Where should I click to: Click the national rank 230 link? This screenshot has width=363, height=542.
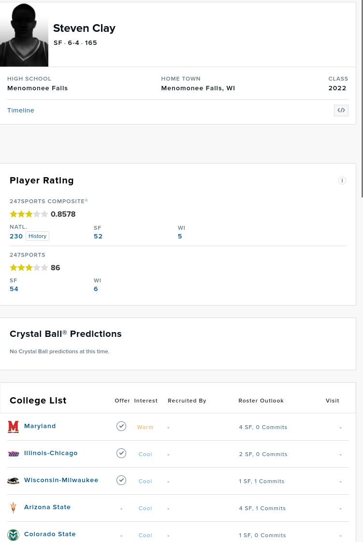(x=16, y=236)
